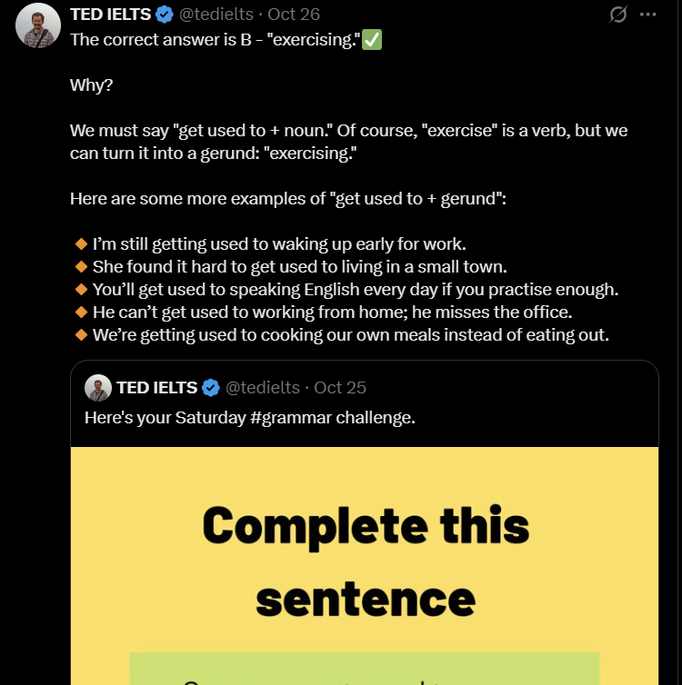Open the Grok explain icon
The height and width of the screenshot is (685, 682).
[x=618, y=15]
